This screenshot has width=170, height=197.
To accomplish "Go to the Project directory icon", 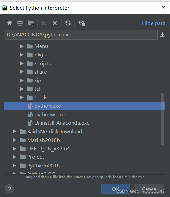I will coord(31,23).
